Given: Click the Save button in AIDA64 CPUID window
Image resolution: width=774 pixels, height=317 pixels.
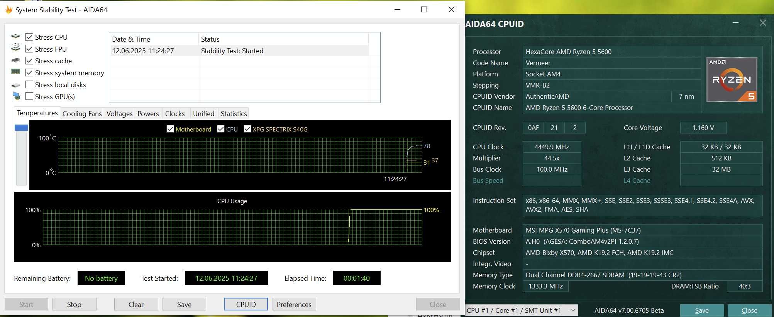Looking at the screenshot, I should click(702, 310).
